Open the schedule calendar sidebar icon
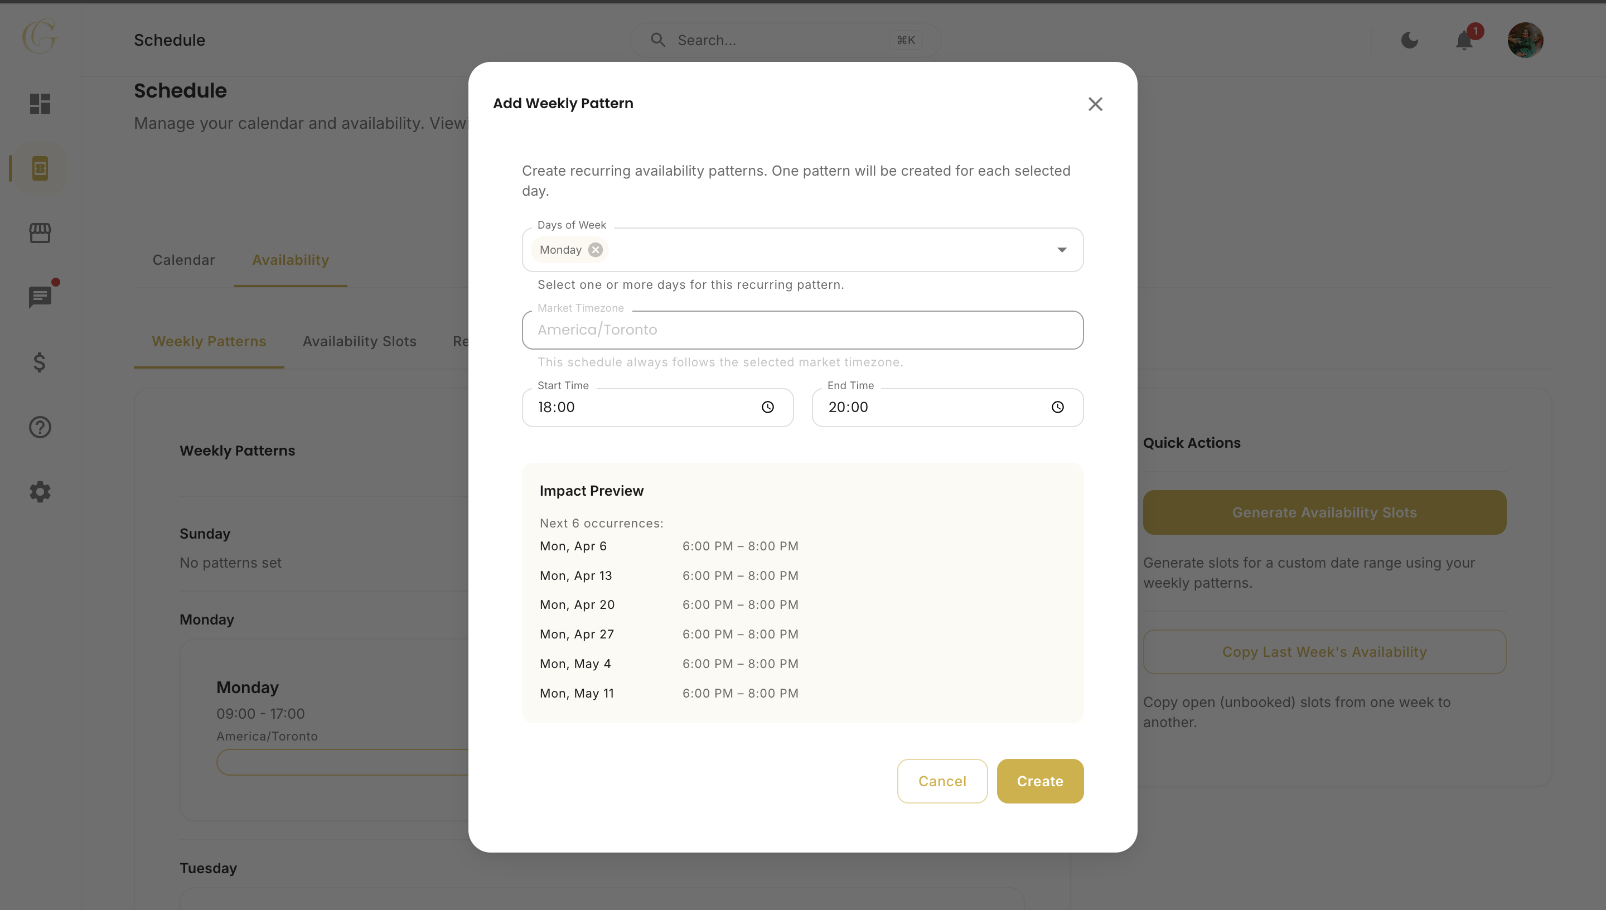This screenshot has width=1606, height=910. 40,168
